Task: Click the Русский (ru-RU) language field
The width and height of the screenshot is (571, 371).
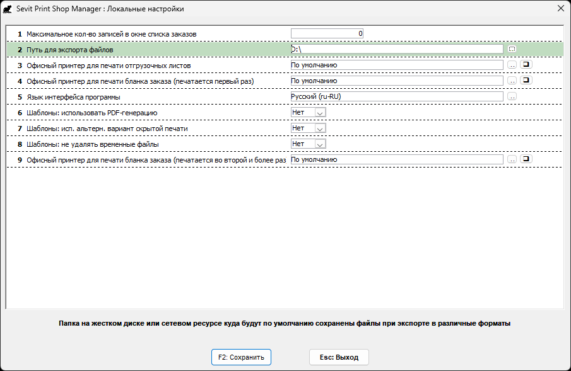Action: click(397, 96)
